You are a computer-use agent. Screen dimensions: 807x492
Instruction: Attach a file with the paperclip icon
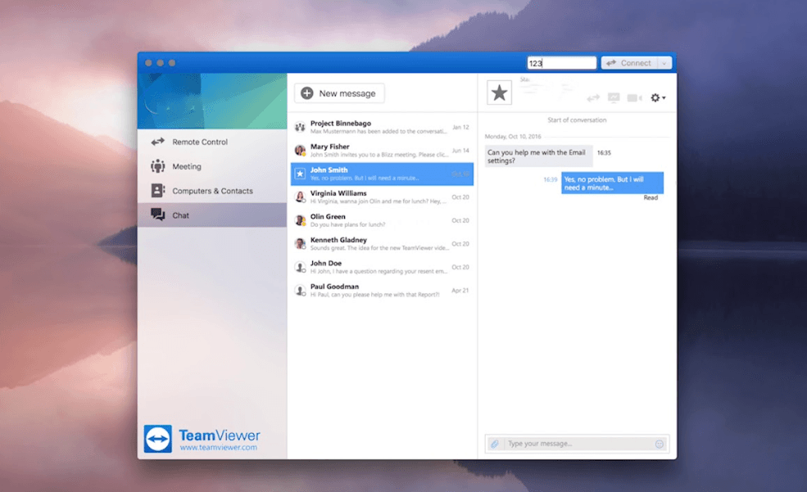pyautogui.click(x=495, y=444)
